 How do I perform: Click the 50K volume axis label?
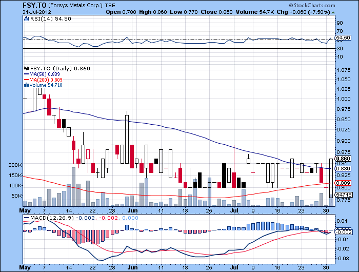pos(17,196)
